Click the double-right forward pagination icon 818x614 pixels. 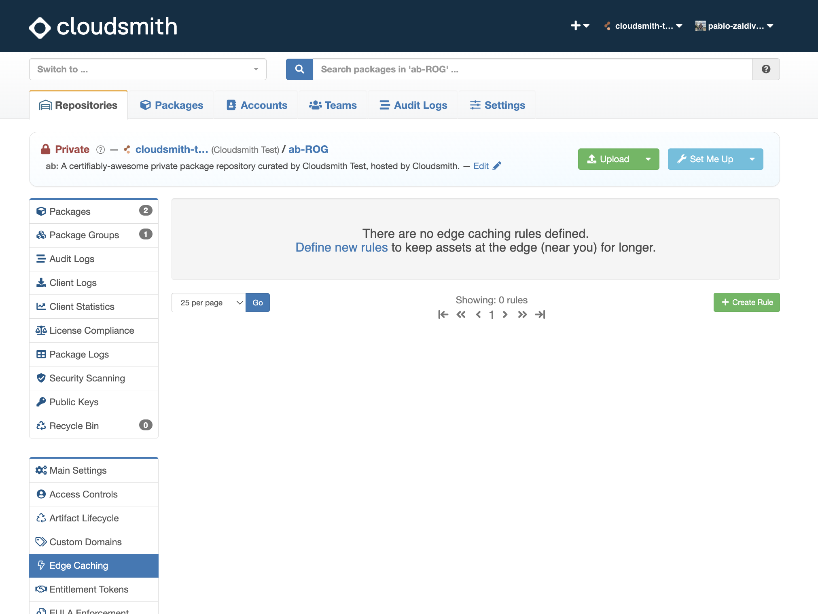coord(522,315)
